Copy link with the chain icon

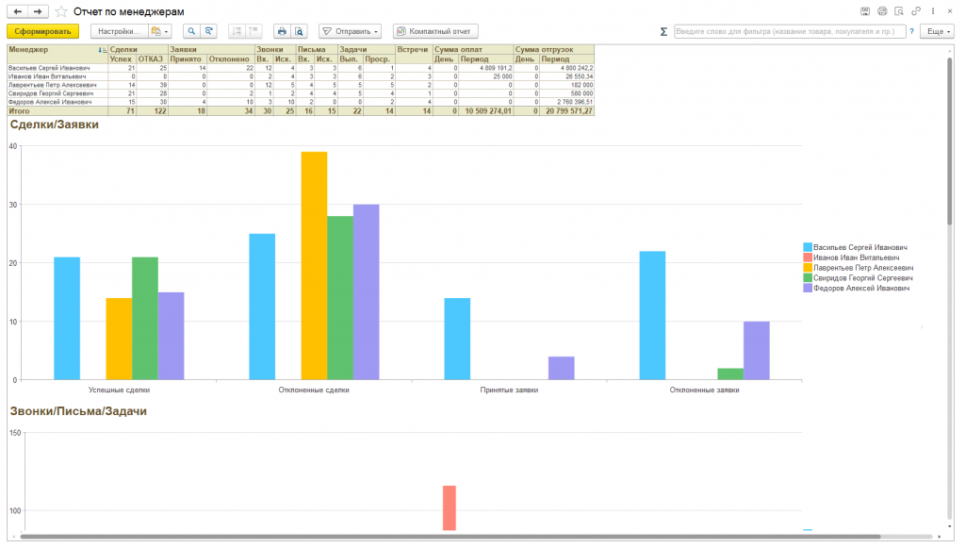[916, 11]
